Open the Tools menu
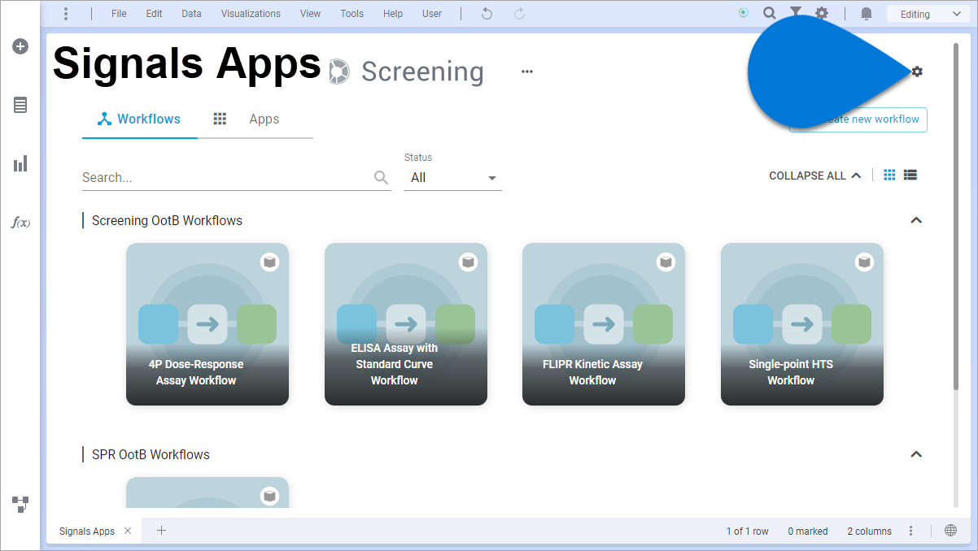This screenshot has width=978, height=551. pos(352,14)
